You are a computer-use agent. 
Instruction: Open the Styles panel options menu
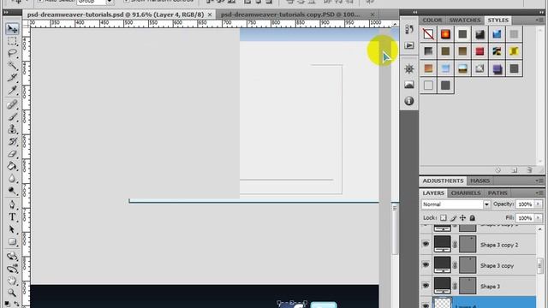tap(539, 21)
